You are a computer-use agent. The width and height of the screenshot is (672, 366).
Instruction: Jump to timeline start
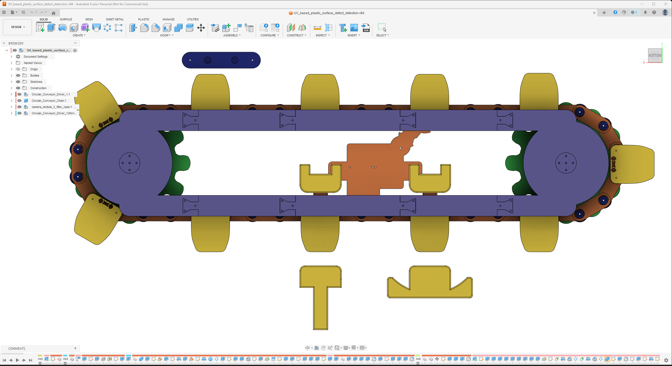point(4,360)
